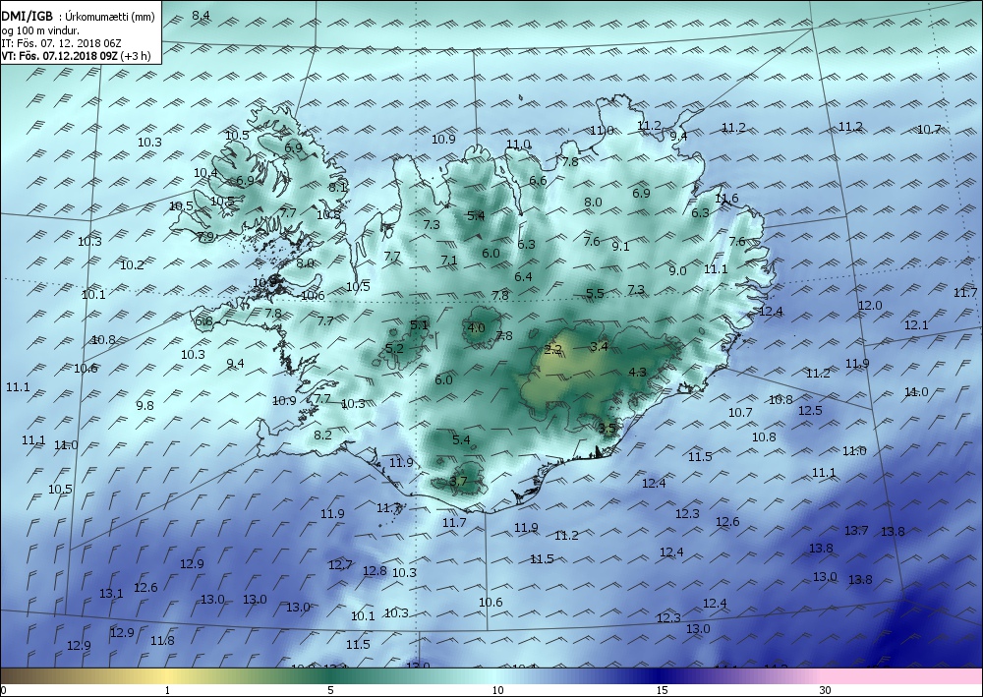This screenshot has height=697, width=983.
Task: Click the 13.1 value in the southwest sea
Action: (x=112, y=594)
